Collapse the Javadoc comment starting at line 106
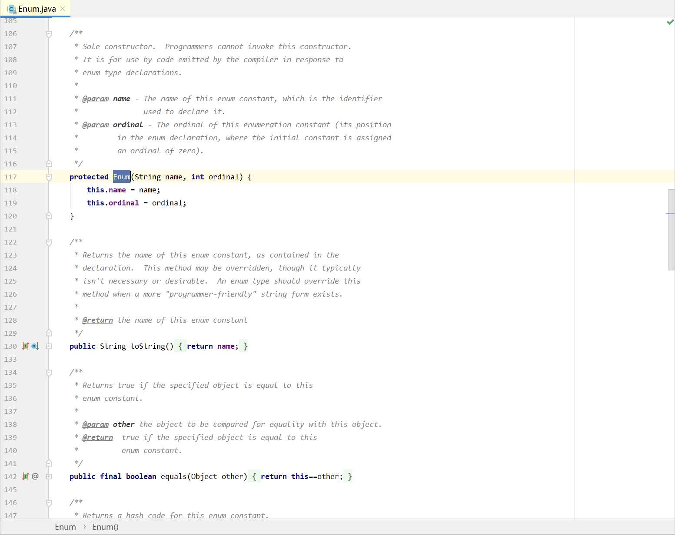The width and height of the screenshot is (675, 535). [x=49, y=34]
